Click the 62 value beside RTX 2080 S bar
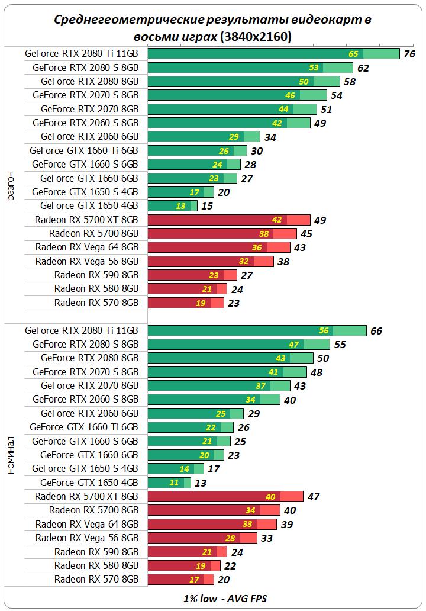The image size is (426, 611). tap(363, 68)
